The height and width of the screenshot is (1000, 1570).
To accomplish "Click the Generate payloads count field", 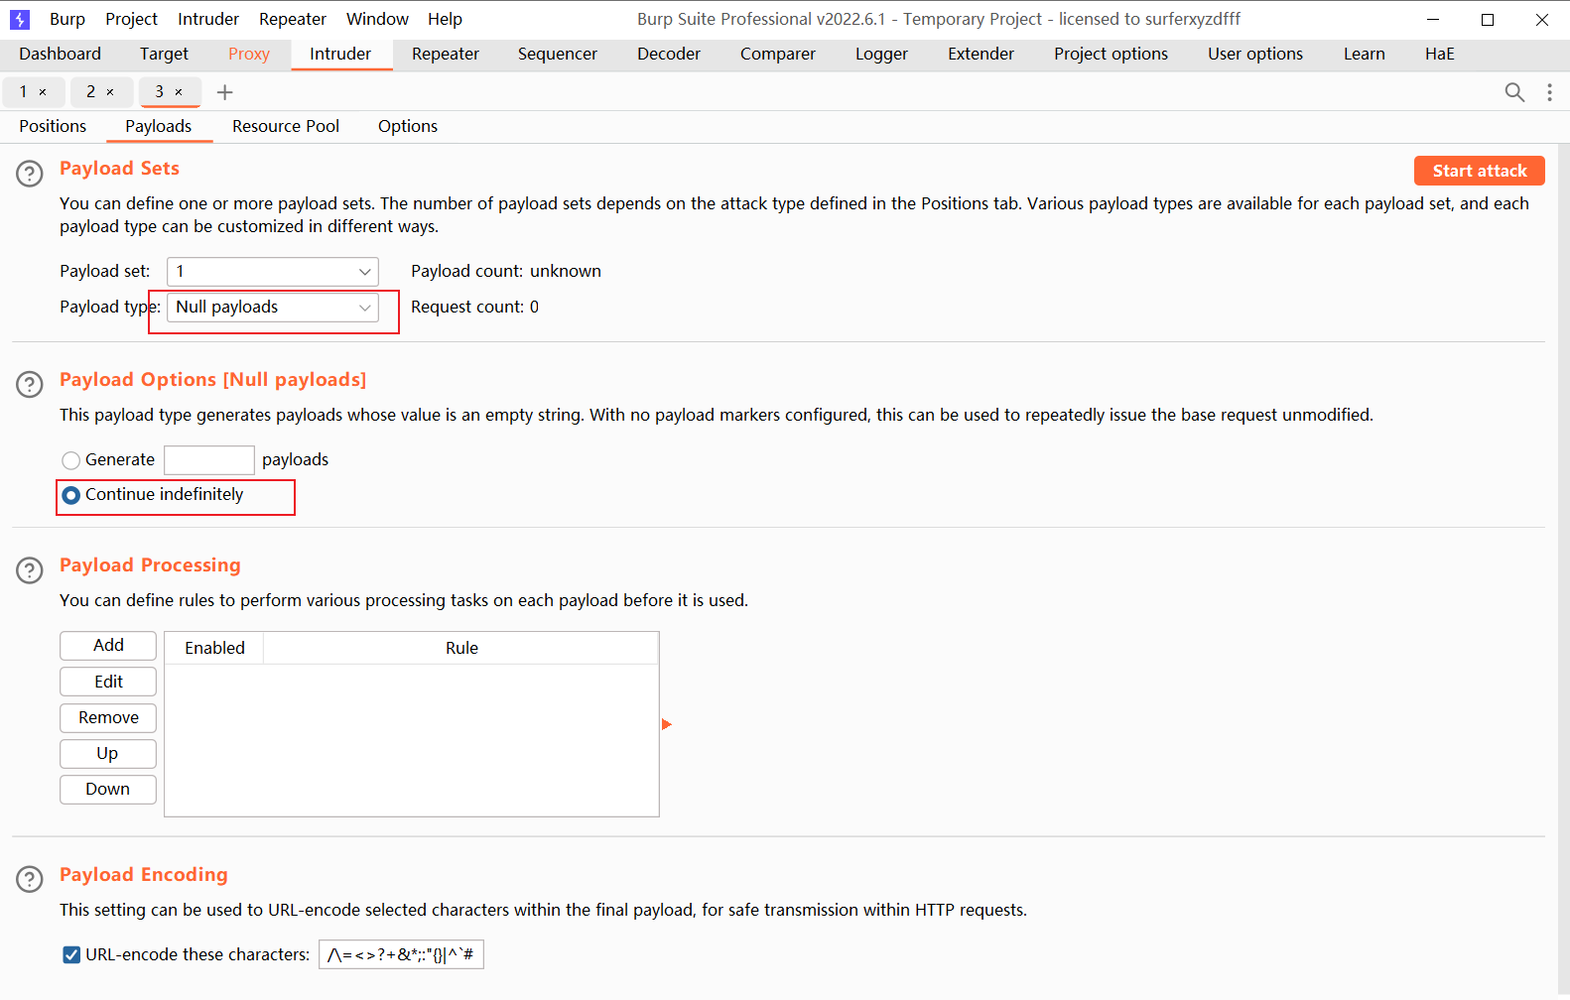I will (x=209, y=460).
